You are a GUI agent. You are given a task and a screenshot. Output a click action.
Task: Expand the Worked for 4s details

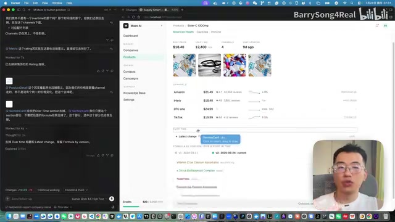tap(16, 128)
